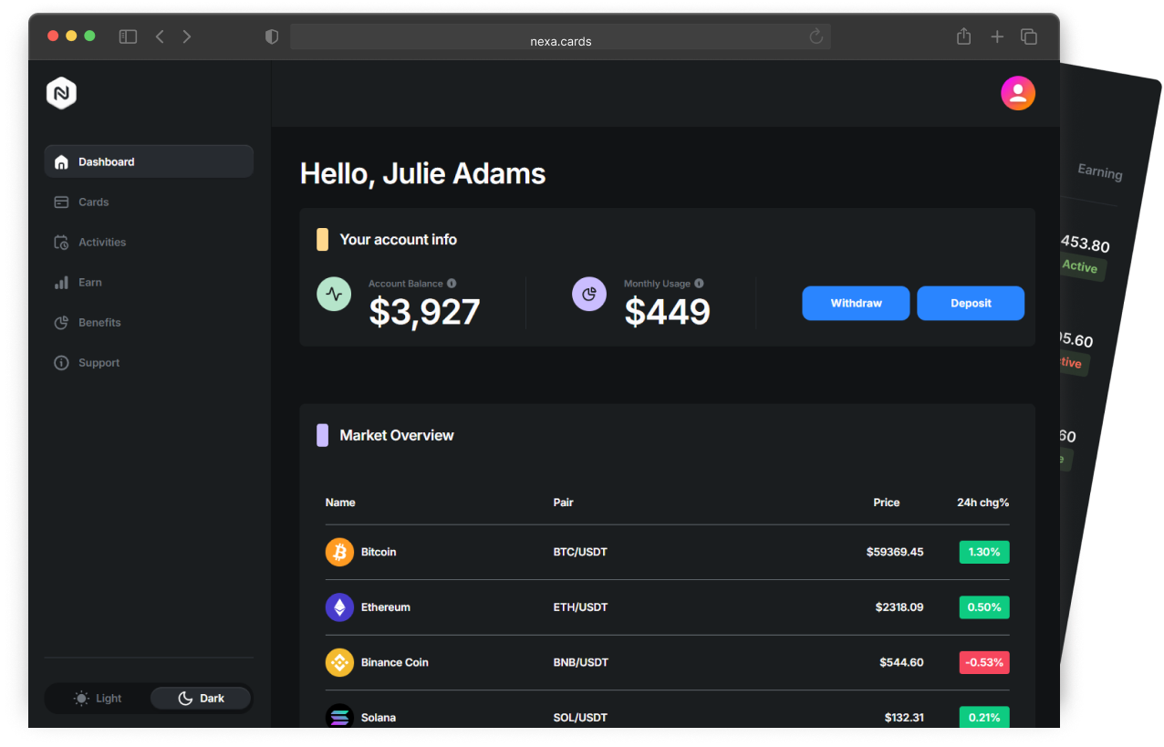
Task: Show Account Balance info tooltip icon
Action: (452, 284)
